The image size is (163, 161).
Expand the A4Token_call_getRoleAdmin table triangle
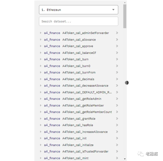[40, 99]
